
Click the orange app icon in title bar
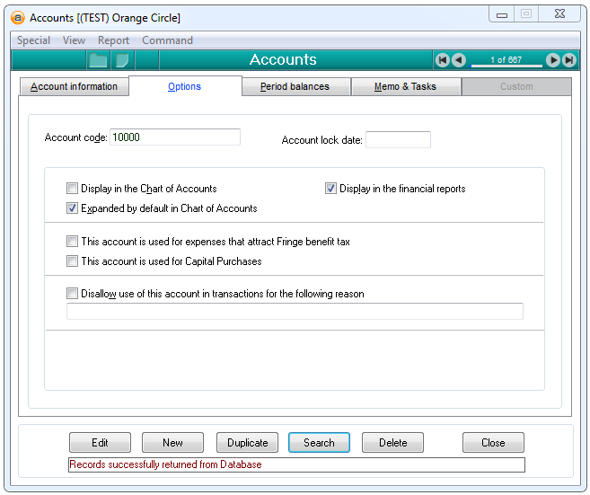(x=17, y=17)
